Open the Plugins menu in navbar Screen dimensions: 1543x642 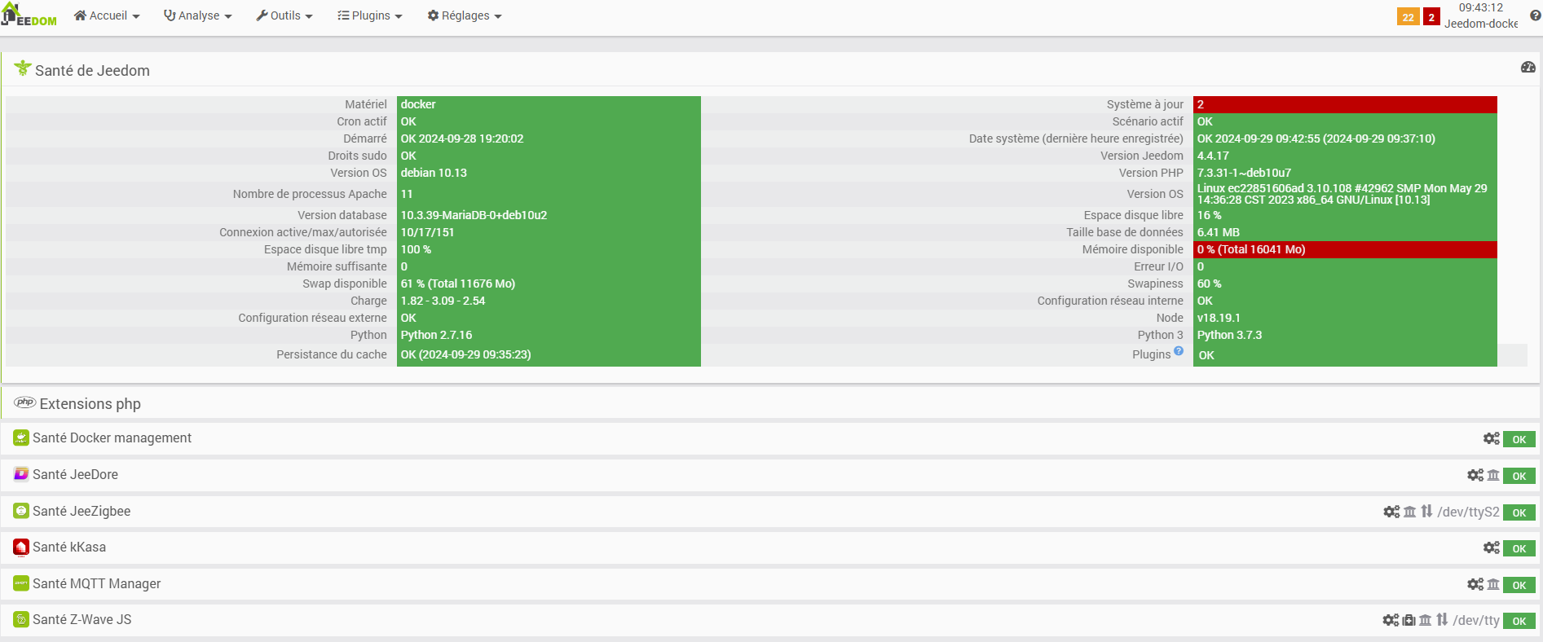[x=370, y=15]
